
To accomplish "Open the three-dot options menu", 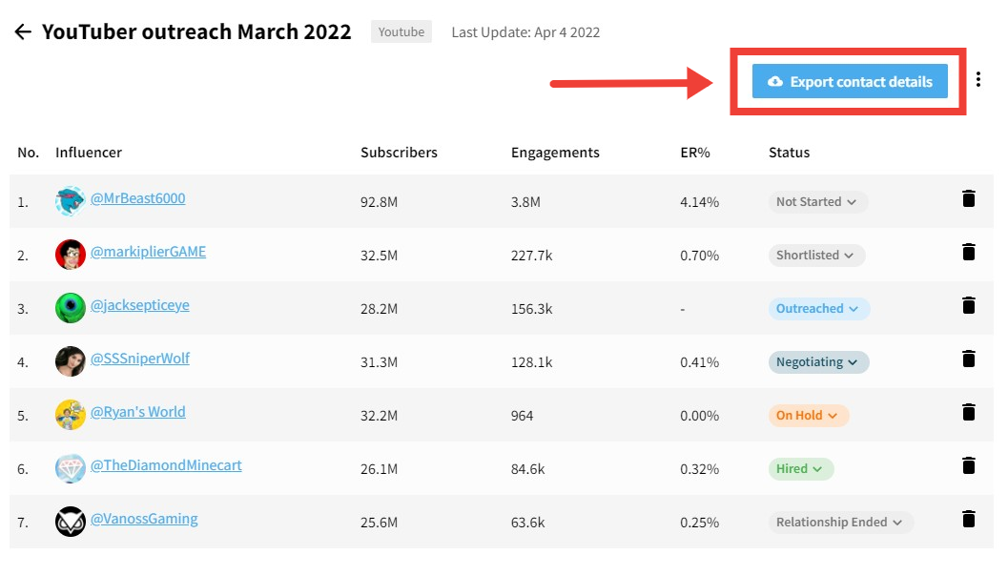I will (x=978, y=80).
